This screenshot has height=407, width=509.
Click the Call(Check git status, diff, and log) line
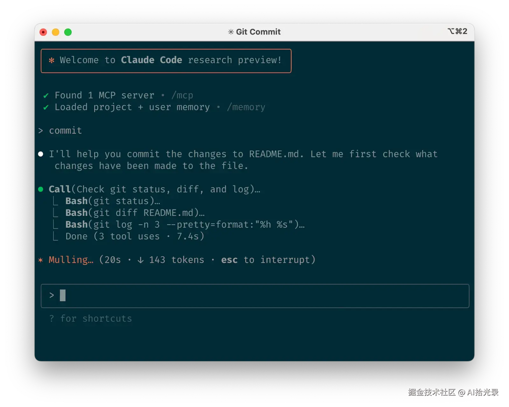[155, 189]
